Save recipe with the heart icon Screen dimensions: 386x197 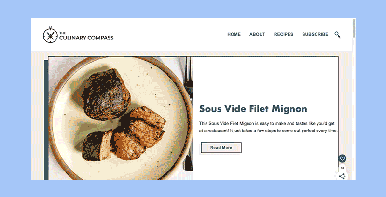342,158
